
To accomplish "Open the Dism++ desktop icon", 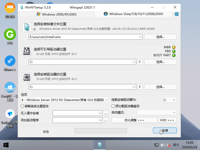I will tap(10, 63).
